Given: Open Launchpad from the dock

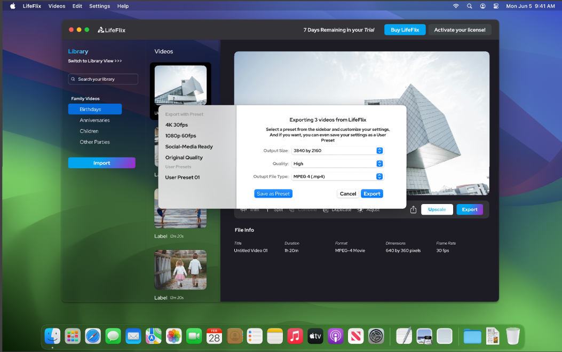Looking at the screenshot, I should (73, 337).
